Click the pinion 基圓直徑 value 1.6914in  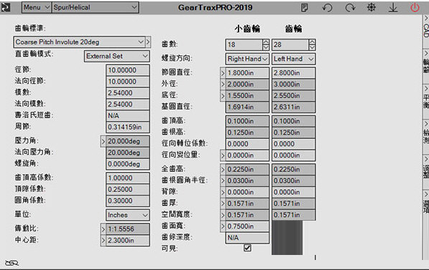coord(247,107)
